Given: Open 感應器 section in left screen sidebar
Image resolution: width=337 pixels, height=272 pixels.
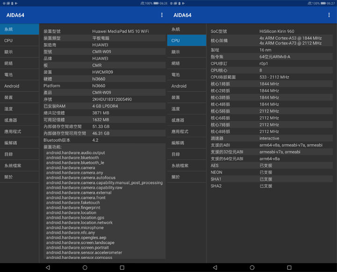Looking at the screenshot, I should point(20,120).
